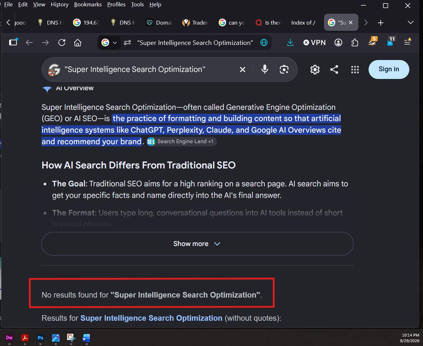Open the History menu
This screenshot has width=423, height=346.
(x=60, y=5)
